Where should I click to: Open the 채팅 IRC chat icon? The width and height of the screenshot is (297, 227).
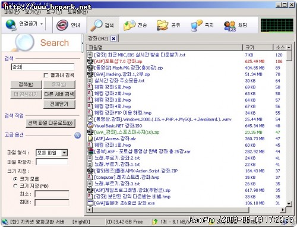pyautogui.click(x=230, y=26)
